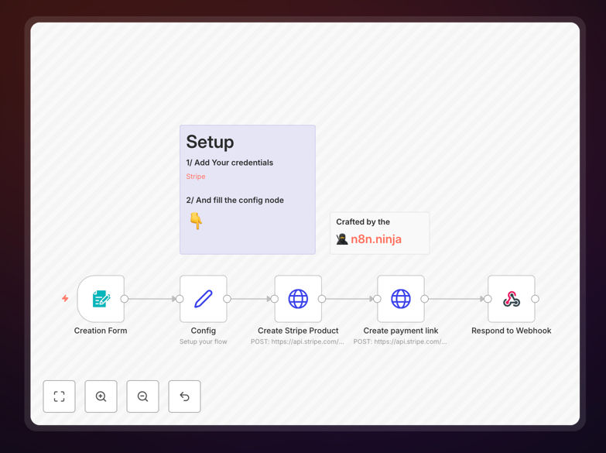Viewport: 606px width, 453px height.
Task: Click "2/ And fill the config node" text
Action: 235,201
